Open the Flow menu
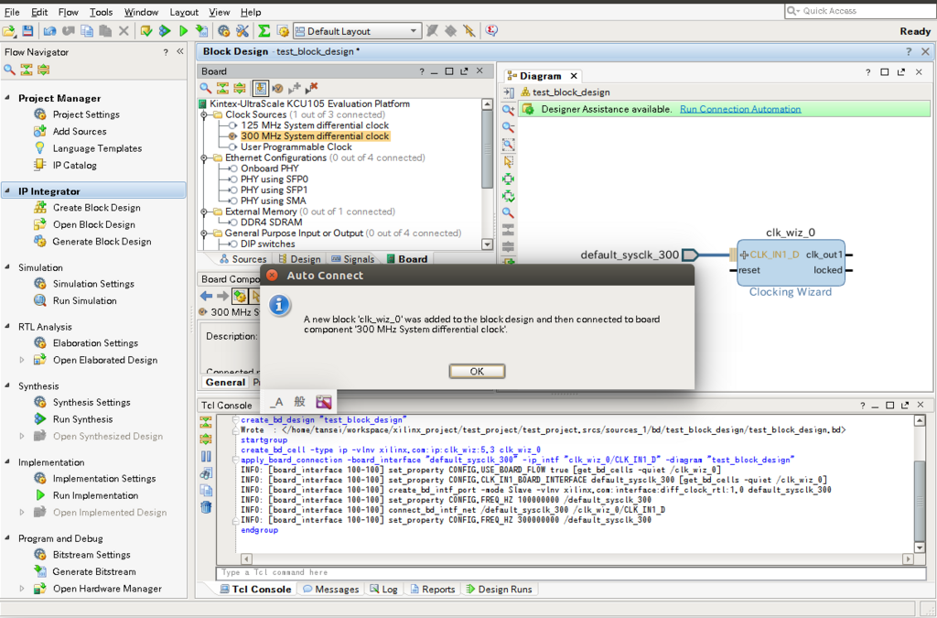Viewport: 937px width, 618px height. (x=68, y=12)
